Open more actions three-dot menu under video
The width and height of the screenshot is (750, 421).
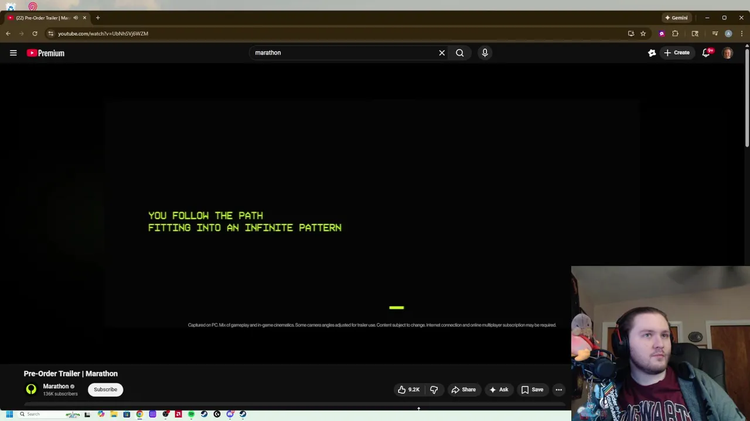(x=558, y=389)
